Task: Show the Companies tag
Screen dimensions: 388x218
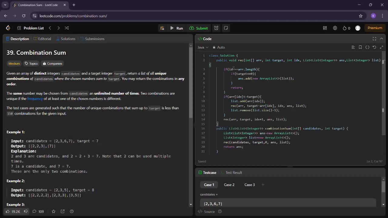Action: (52, 64)
